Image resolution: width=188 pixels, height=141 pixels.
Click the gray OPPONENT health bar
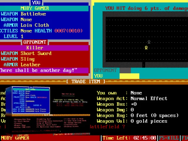tap(125, 70)
